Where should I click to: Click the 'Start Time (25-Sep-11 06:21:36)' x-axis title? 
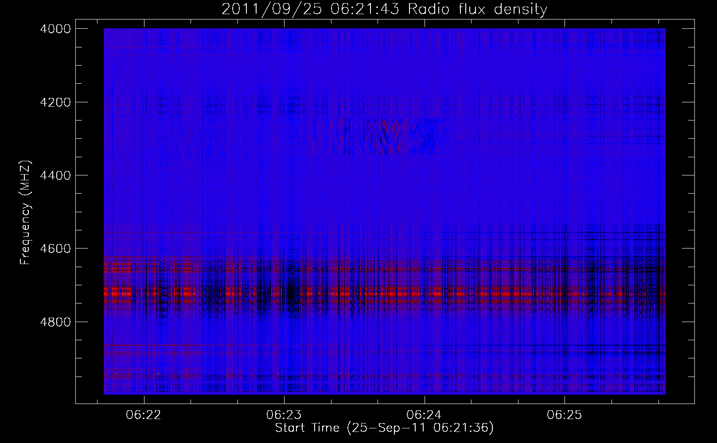(384, 428)
